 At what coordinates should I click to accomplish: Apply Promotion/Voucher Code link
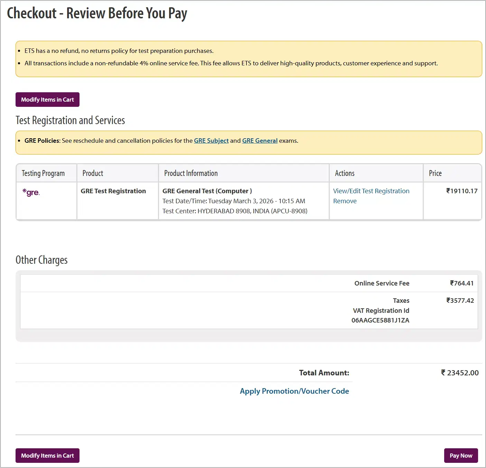(294, 391)
